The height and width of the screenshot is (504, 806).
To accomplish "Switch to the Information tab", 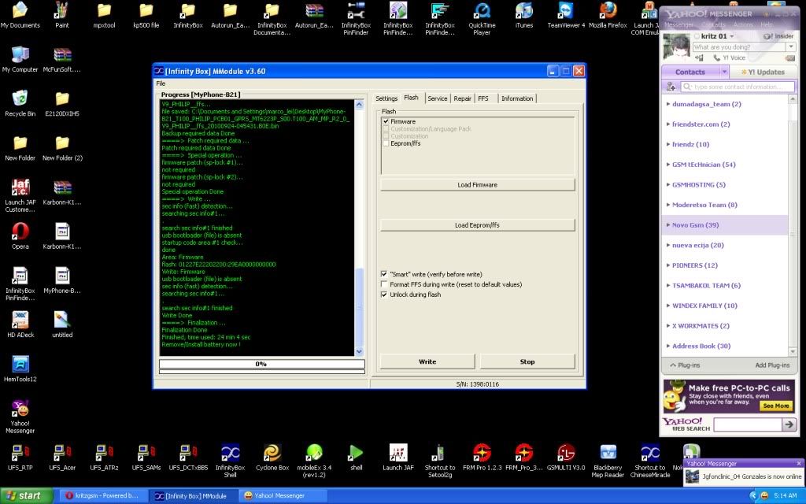I will click(x=517, y=98).
